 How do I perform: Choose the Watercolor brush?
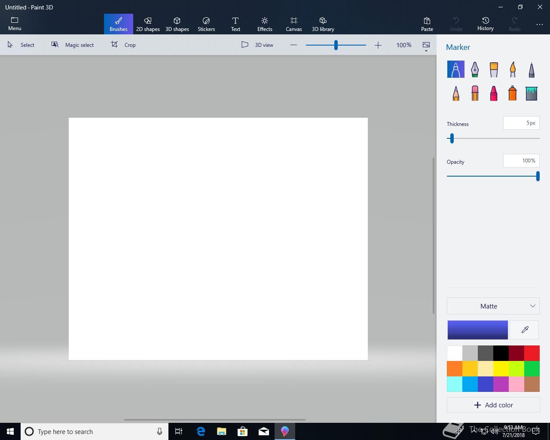click(513, 69)
